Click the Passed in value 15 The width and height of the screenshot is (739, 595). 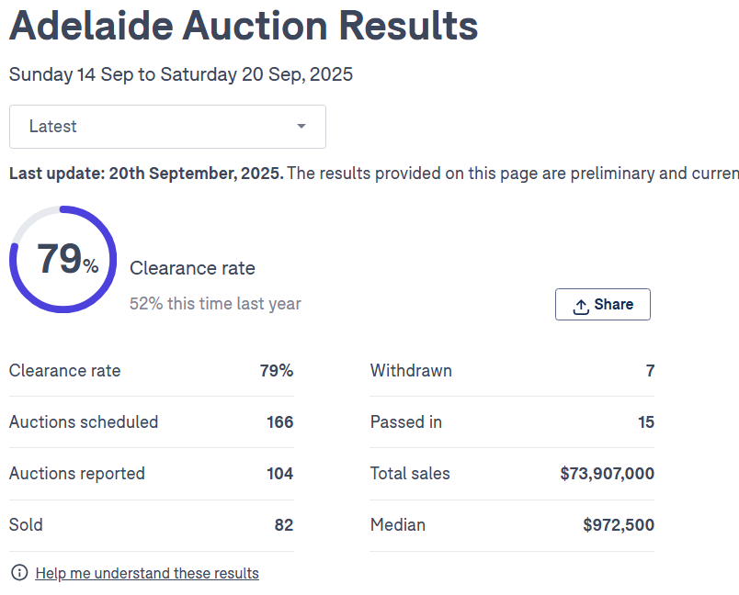pos(646,422)
